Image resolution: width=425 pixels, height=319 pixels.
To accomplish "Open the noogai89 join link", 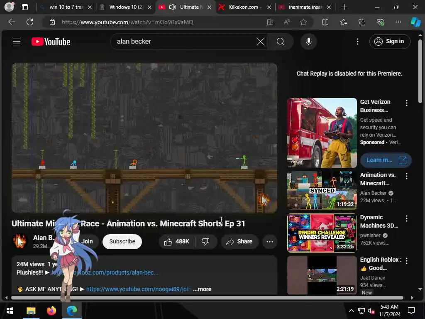I will click(138, 289).
